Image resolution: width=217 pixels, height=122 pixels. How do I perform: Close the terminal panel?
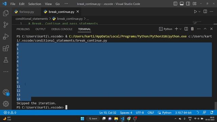[x=211, y=29]
